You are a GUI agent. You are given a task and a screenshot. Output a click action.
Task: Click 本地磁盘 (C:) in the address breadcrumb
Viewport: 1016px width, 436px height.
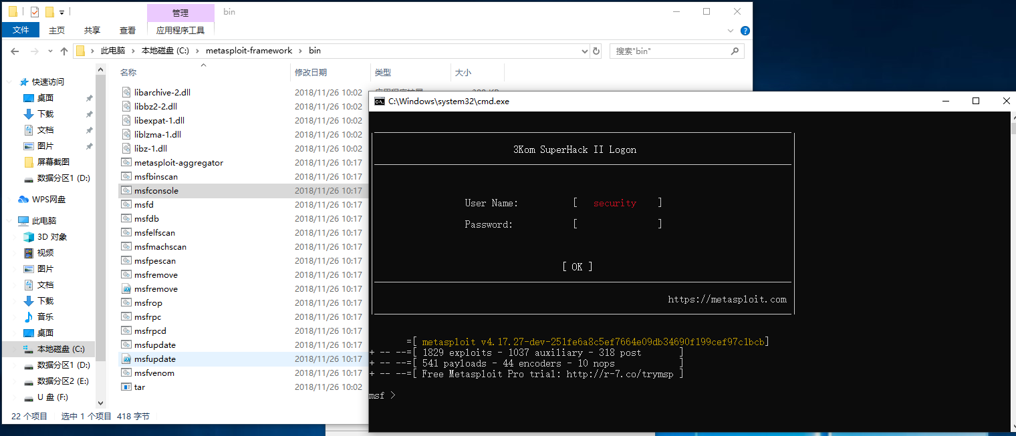(164, 51)
